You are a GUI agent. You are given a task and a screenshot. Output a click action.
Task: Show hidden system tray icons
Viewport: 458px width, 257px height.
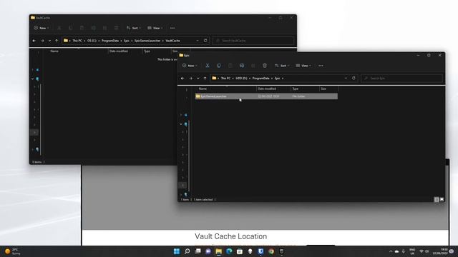tap(391, 251)
